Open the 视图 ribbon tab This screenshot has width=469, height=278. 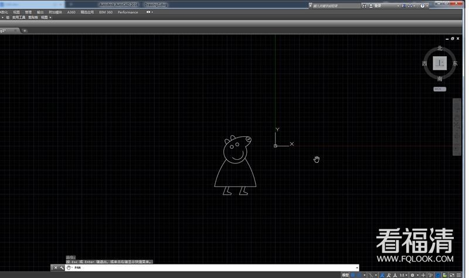point(16,12)
